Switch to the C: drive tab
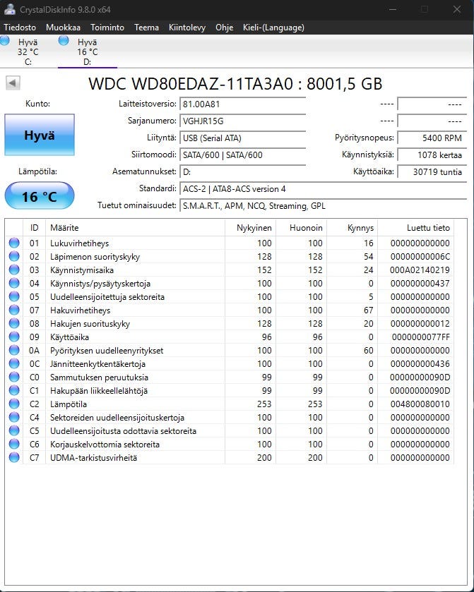474x592 pixels. (28, 52)
